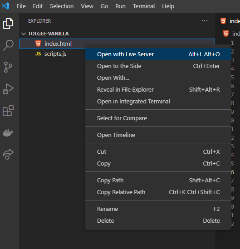Open Explorer's more actions ellipsis
The width and height of the screenshot is (240, 249).
pos(205,21)
